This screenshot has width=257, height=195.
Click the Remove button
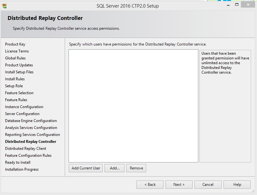tap(136, 168)
